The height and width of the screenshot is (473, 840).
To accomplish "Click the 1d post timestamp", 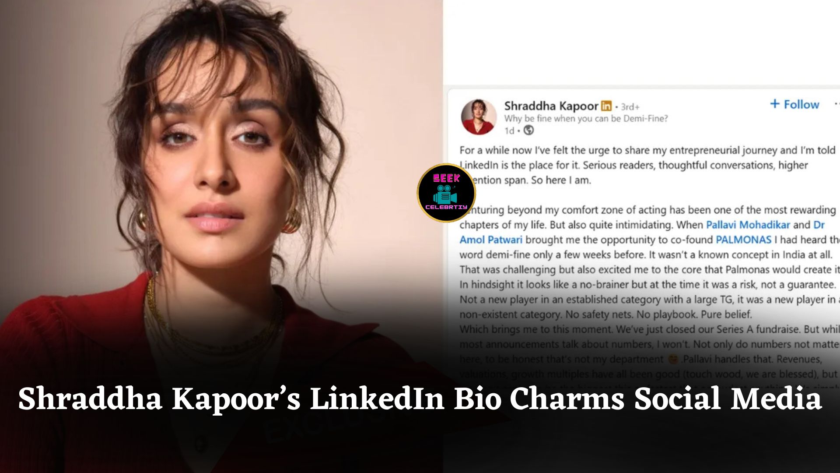I will (x=509, y=131).
